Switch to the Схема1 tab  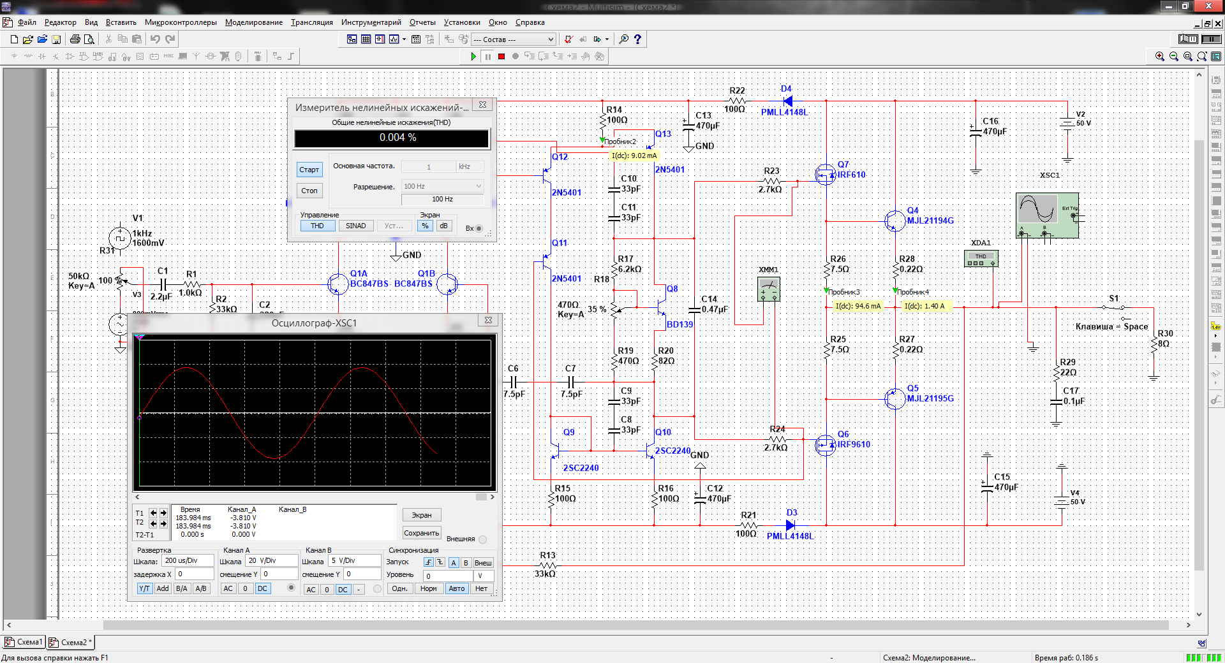pyautogui.click(x=24, y=642)
